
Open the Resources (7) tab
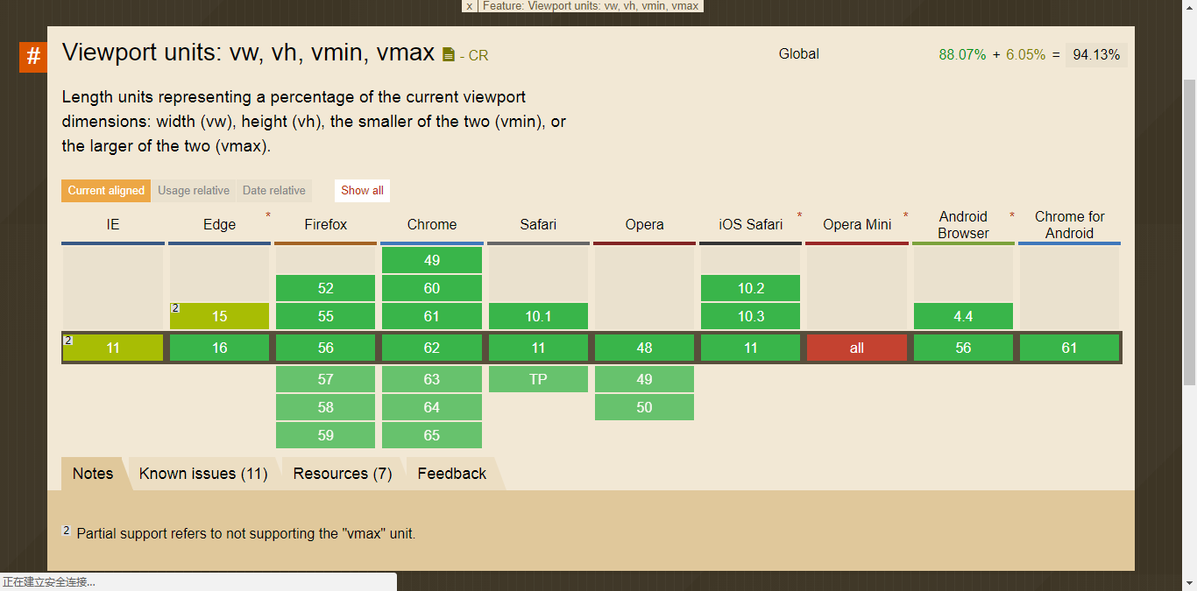(343, 474)
